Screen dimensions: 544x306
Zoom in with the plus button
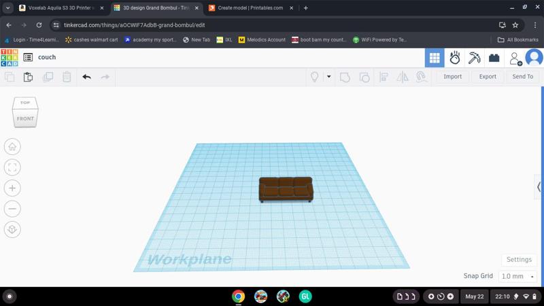[x=12, y=188]
